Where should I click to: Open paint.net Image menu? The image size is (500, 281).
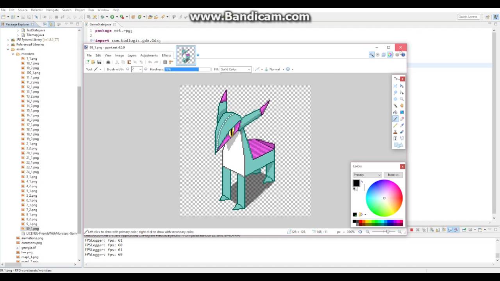(x=120, y=55)
